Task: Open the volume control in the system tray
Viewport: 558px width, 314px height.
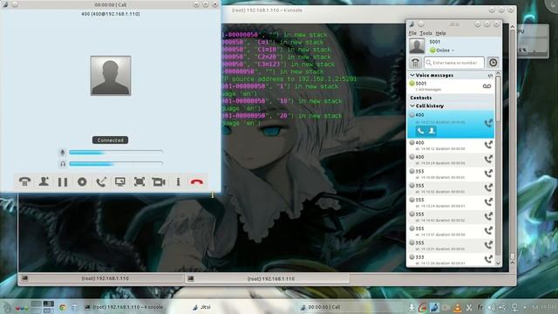Action: point(492,307)
